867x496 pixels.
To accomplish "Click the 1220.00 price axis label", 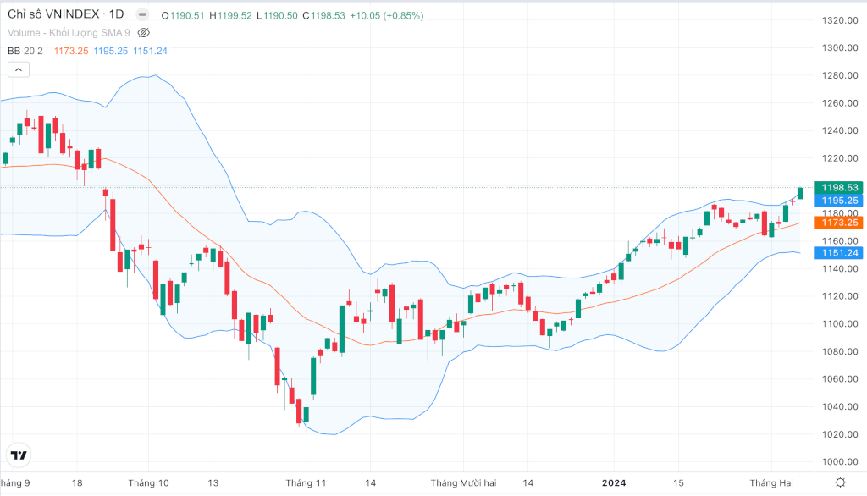I will tap(840, 158).
